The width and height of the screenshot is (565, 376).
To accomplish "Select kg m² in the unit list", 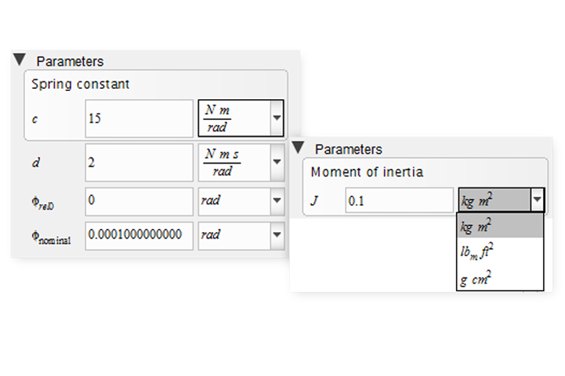I will click(500, 225).
